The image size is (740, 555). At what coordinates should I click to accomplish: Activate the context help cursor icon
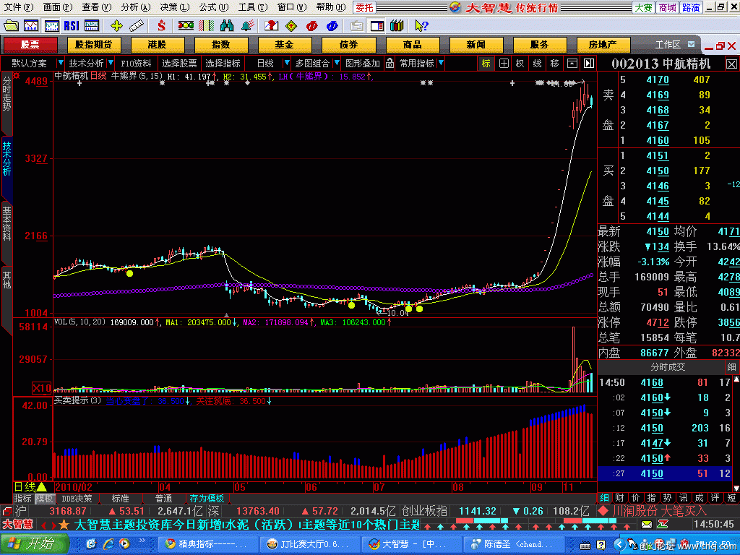[421, 25]
